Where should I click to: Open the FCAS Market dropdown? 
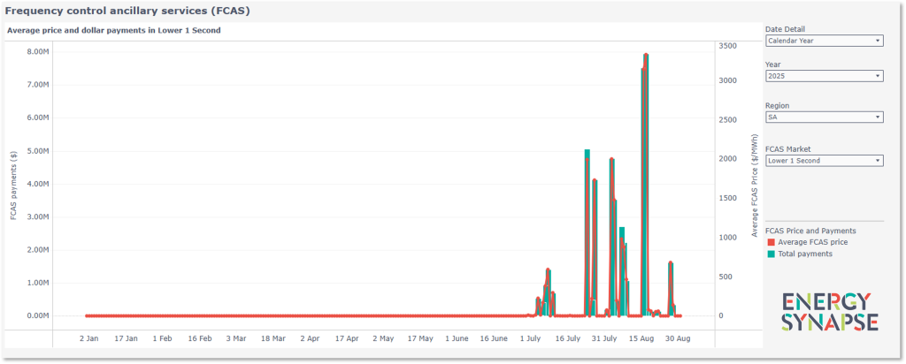click(823, 161)
